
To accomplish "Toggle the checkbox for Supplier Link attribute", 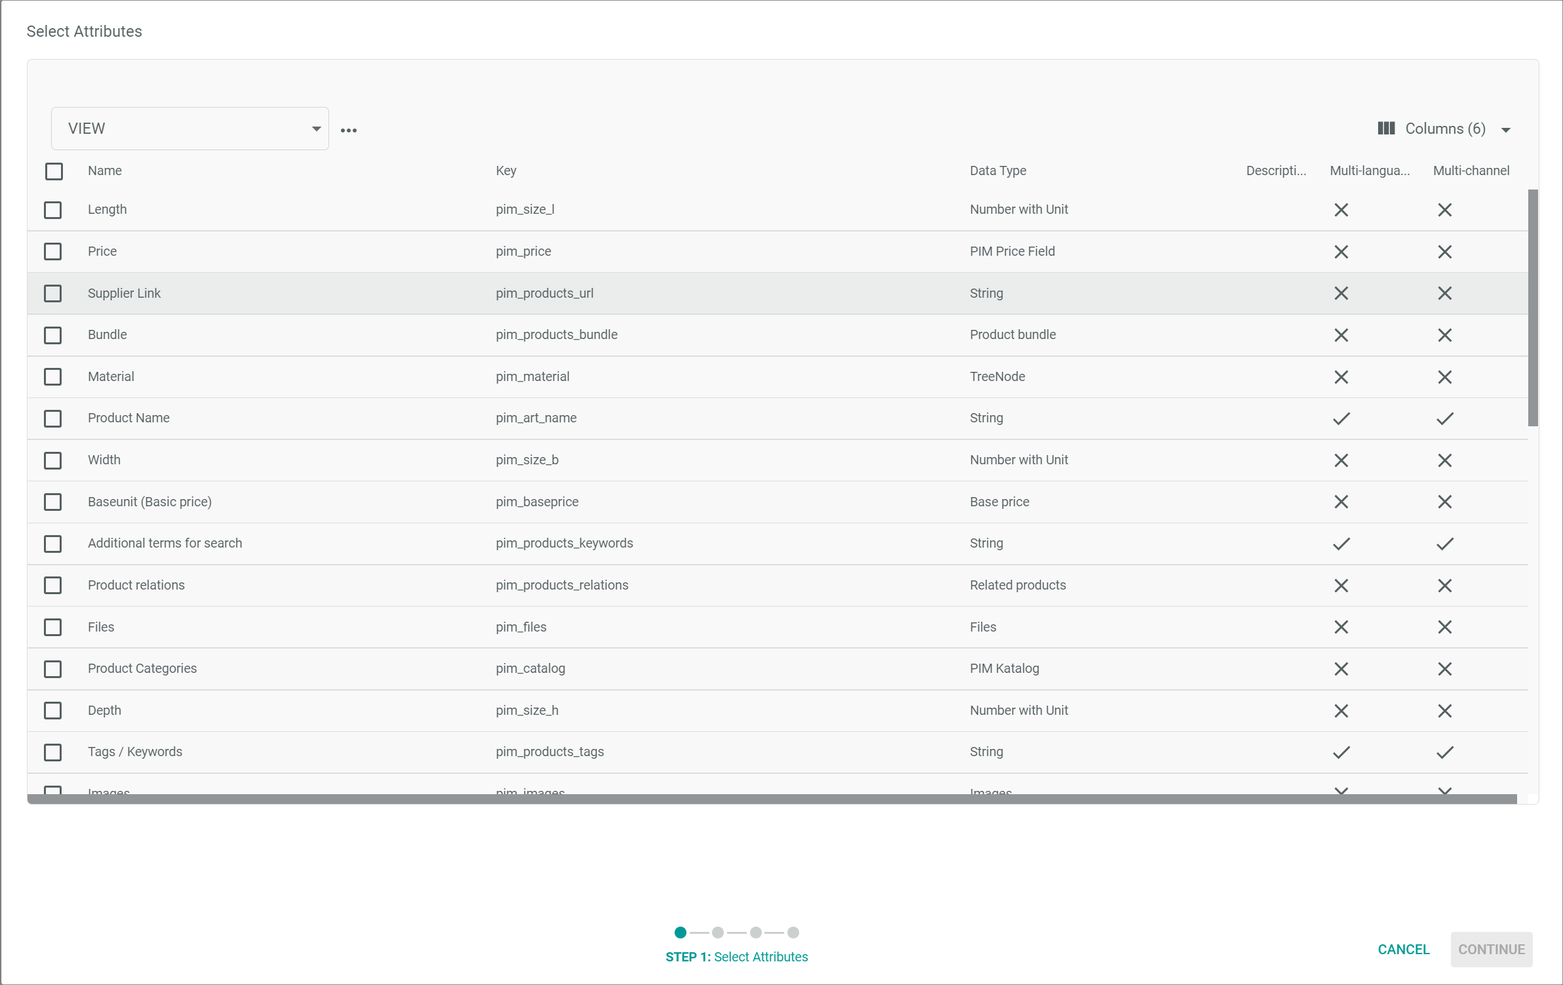I will [53, 292].
